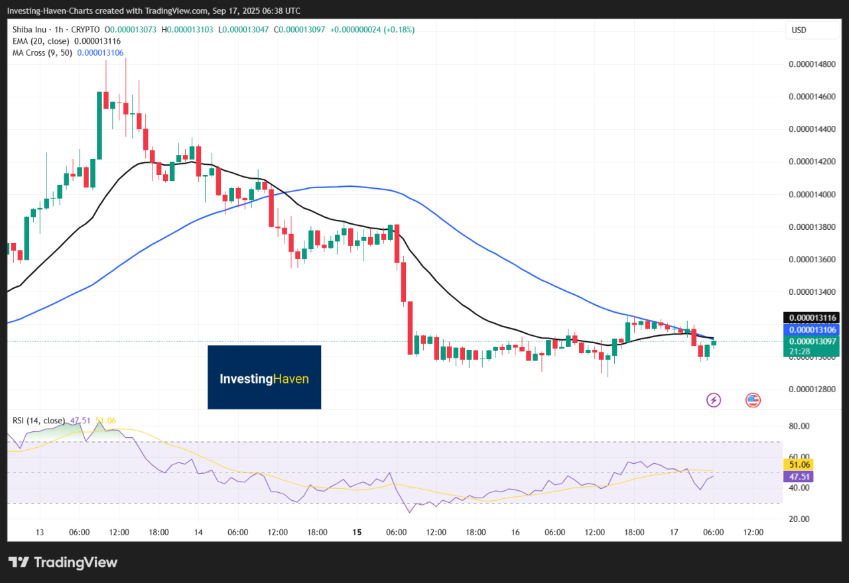This screenshot has width=849, height=583.
Task: Click the US flag economic event icon
Action: pos(753,399)
